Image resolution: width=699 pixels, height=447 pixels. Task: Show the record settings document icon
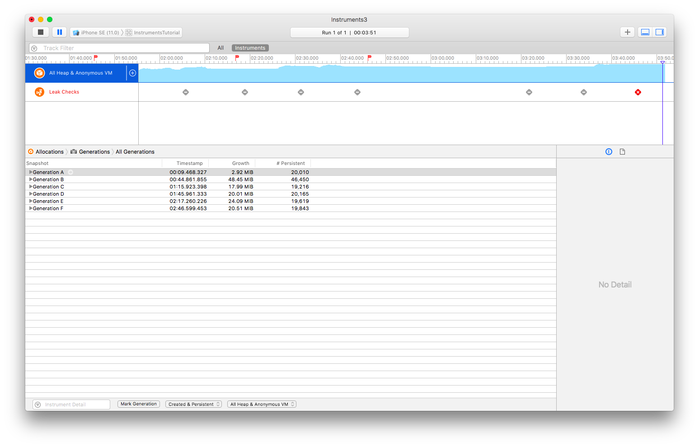tap(622, 152)
